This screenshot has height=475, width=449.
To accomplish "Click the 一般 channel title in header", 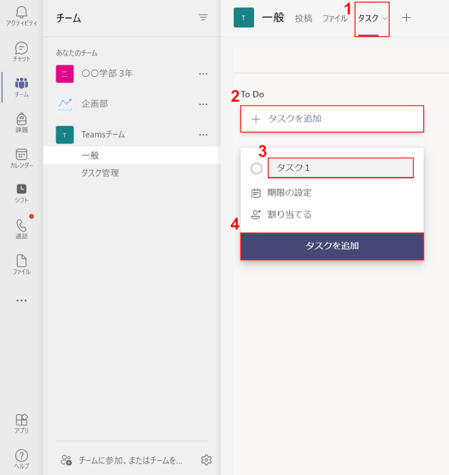I will [273, 18].
